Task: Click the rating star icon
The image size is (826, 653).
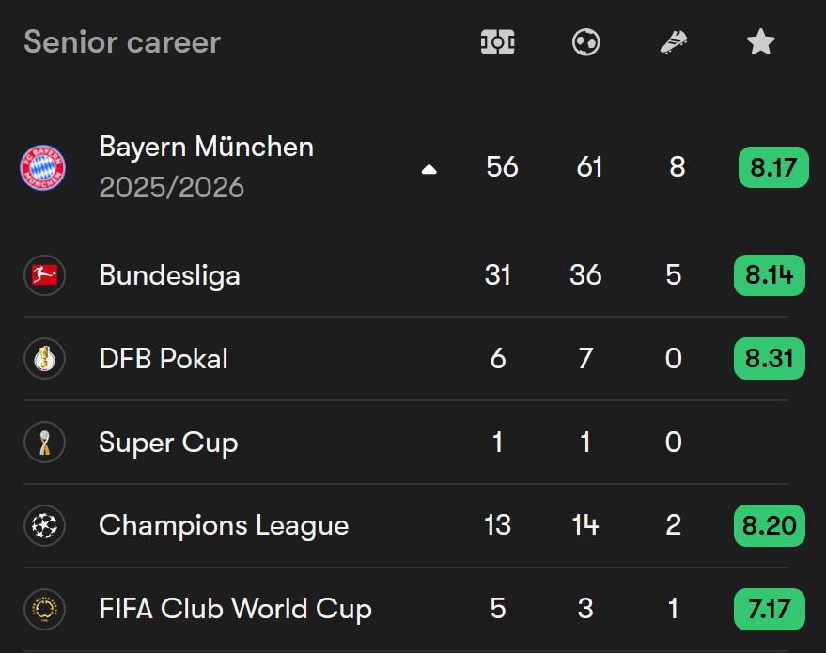Action: coord(760,42)
